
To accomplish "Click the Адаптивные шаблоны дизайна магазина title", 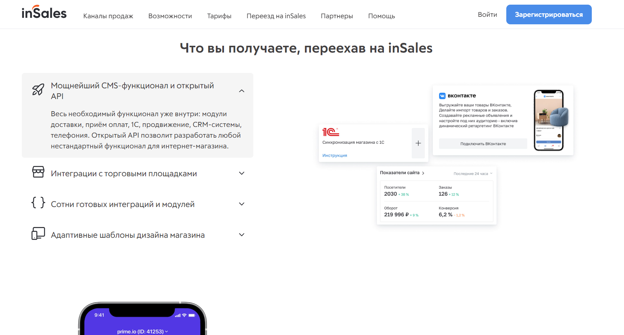I will (128, 235).
